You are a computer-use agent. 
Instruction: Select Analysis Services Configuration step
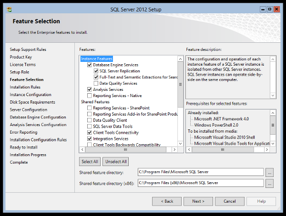(x=38, y=125)
